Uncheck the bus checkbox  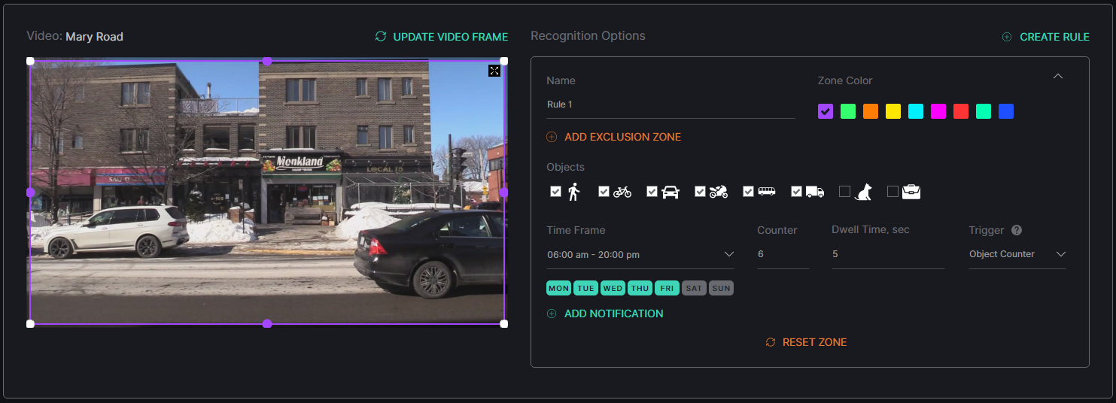click(748, 192)
